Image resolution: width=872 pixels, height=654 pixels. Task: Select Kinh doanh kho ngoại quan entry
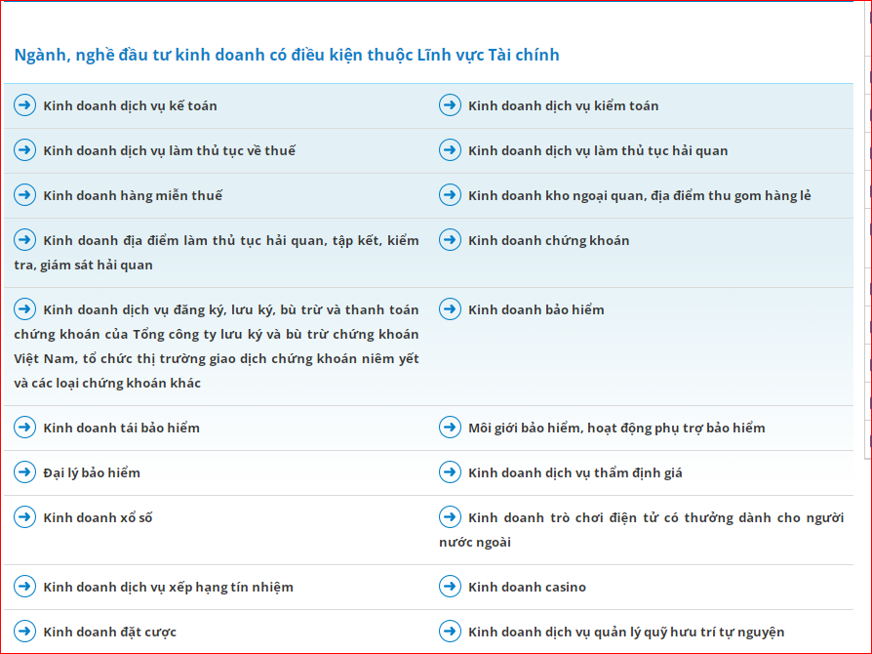(640, 196)
